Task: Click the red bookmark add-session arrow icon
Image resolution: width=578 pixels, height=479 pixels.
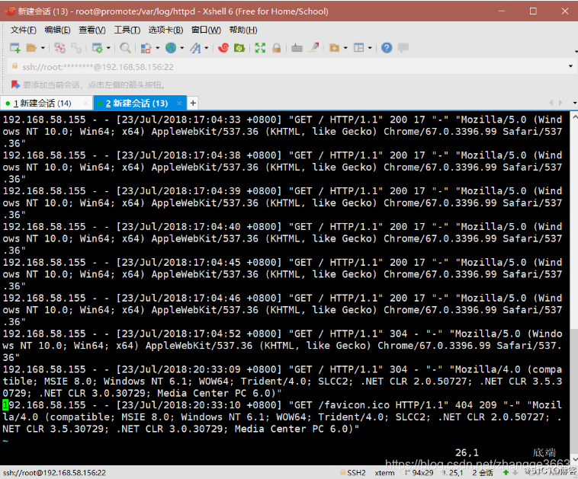Action: pos(15,85)
